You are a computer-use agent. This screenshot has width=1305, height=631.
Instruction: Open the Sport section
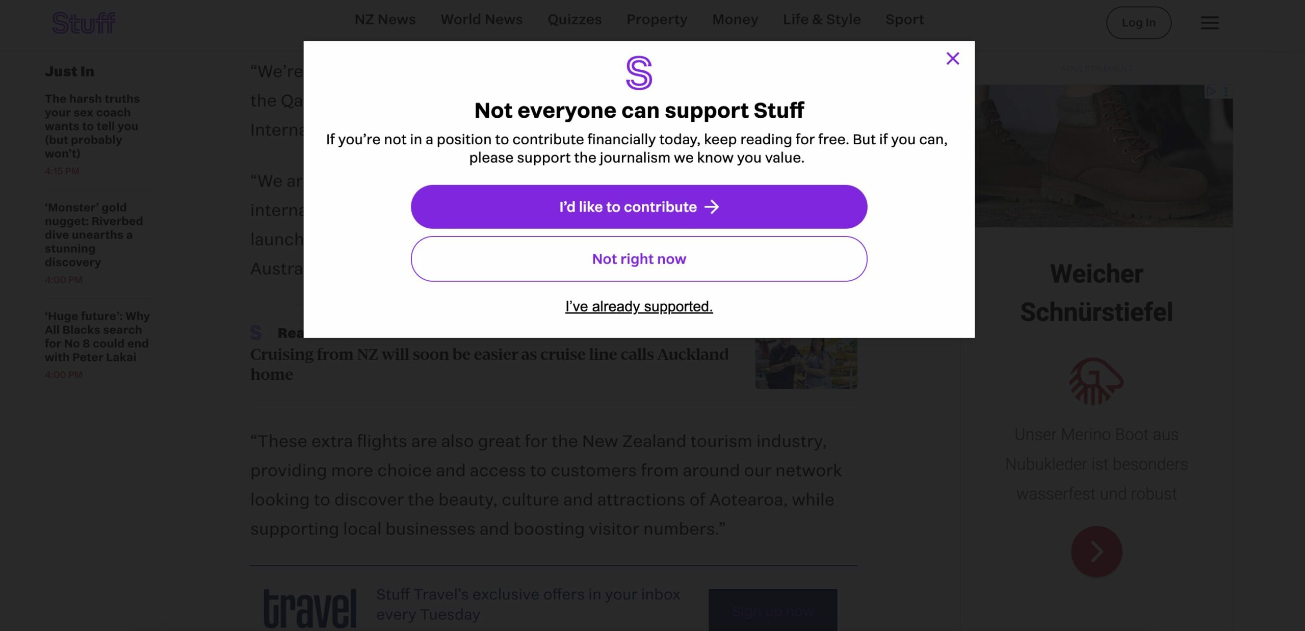[904, 19]
